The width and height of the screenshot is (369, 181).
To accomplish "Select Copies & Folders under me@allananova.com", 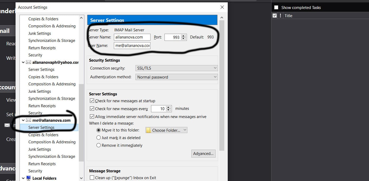I will point(43,135).
